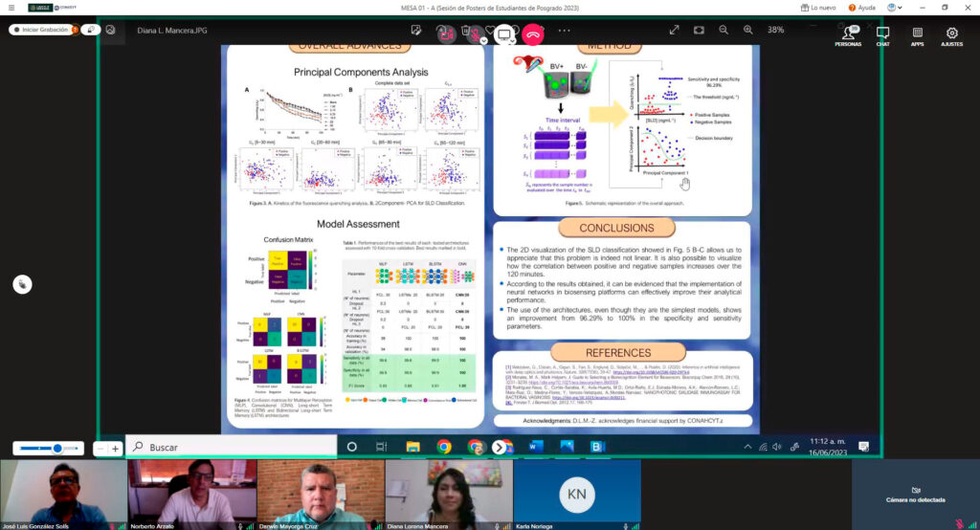This screenshot has width=980, height=530.
Task: Expand the microphone options arrow
Action: (x=484, y=40)
